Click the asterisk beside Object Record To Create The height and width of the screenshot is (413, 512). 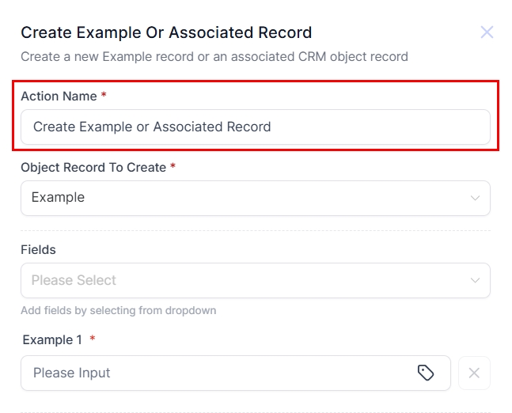173,167
